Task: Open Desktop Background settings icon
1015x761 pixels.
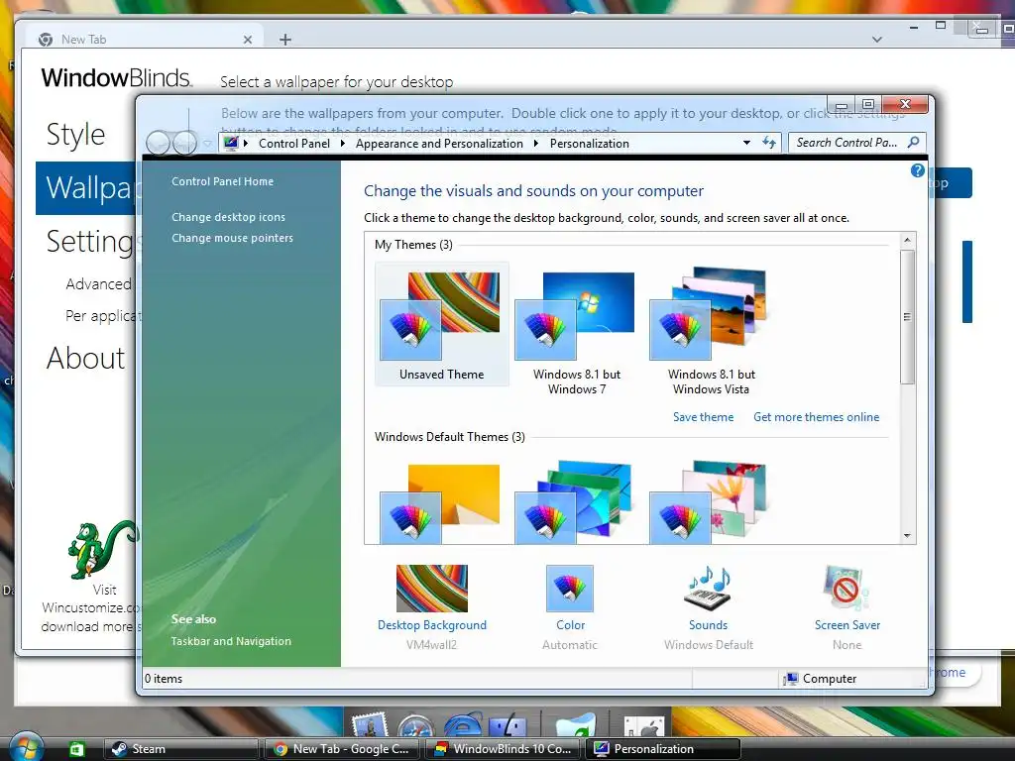Action: pyautogui.click(x=432, y=589)
